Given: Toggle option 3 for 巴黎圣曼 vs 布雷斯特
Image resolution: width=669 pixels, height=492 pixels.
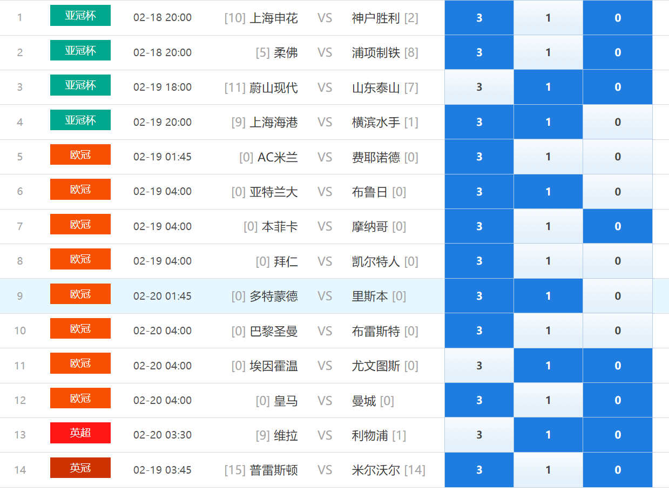Looking at the screenshot, I should coord(479,331).
